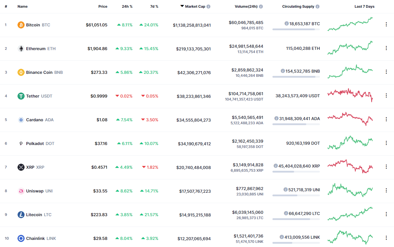
Task: Click the Cardano circulating supply progress bar
Action: pos(296,124)
